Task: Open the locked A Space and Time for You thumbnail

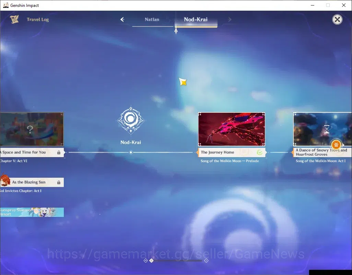Action: pos(32,129)
